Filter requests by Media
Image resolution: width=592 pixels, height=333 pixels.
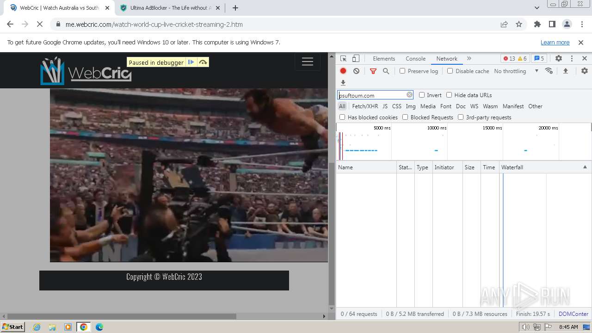pyautogui.click(x=428, y=106)
